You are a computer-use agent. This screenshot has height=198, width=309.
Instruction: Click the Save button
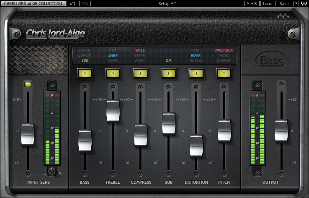(284, 3)
